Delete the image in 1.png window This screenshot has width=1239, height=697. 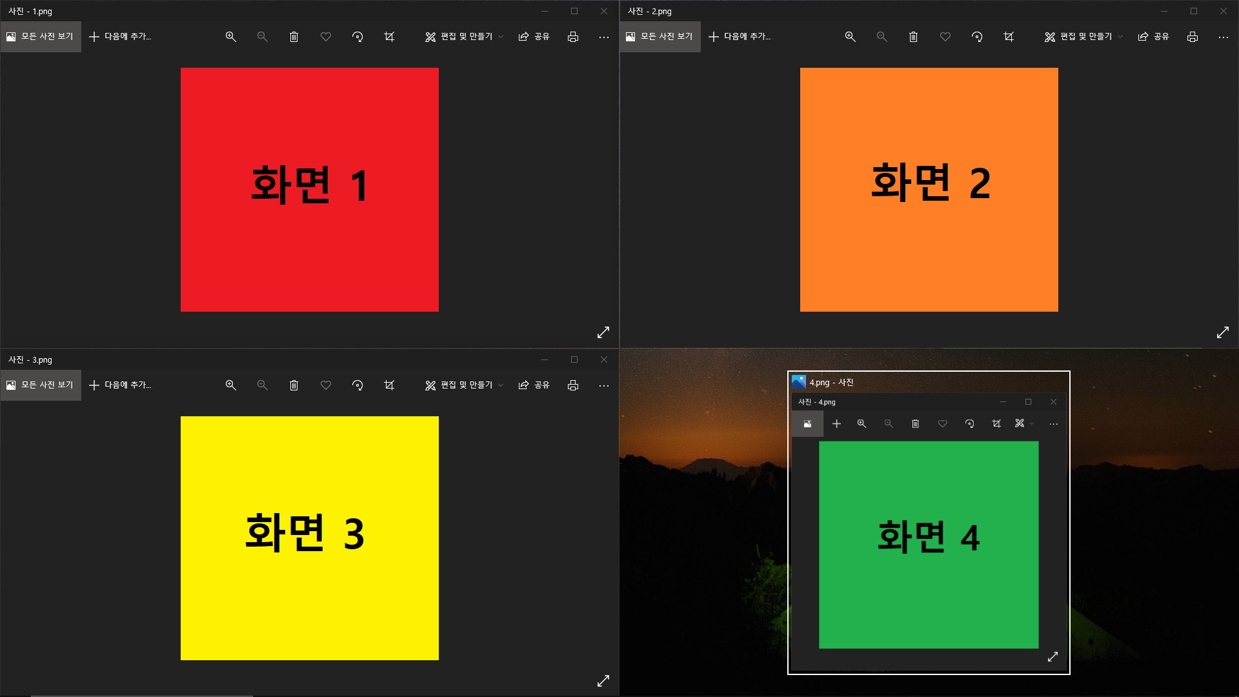pos(294,37)
